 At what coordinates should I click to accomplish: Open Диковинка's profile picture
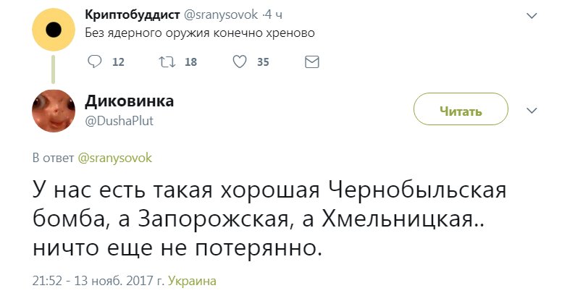pos(54,111)
